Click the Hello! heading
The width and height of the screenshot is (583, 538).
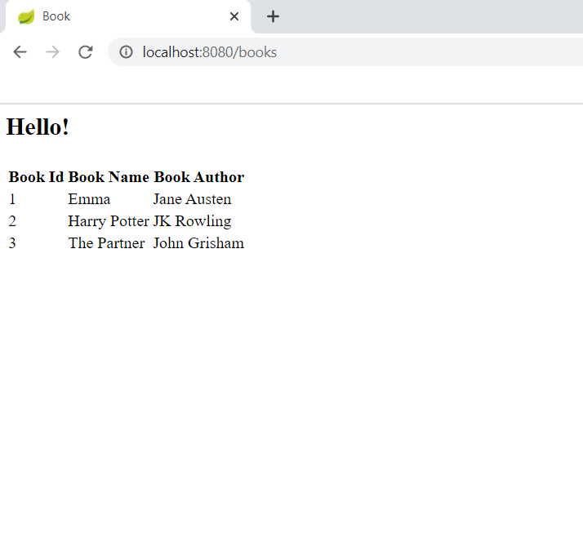[38, 127]
